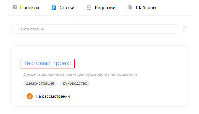This screenshot has height=114, width=199.
Task: Focus the Найти статью search field
Action: pos(95,29)
